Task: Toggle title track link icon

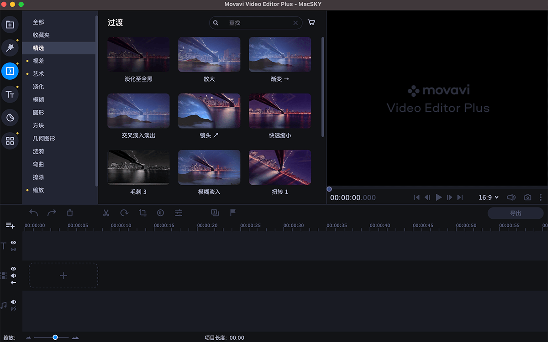Action: pos(13,249)
